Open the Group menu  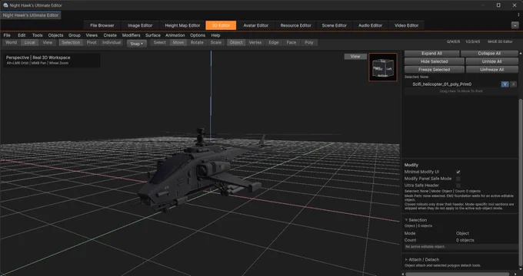click(x=75, y=35)
